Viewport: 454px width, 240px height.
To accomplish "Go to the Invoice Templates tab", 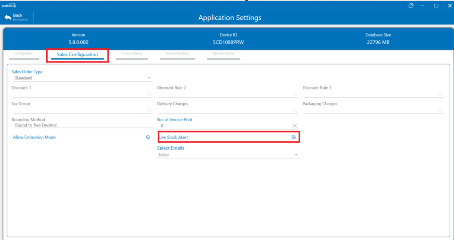I will coord(177,54).
